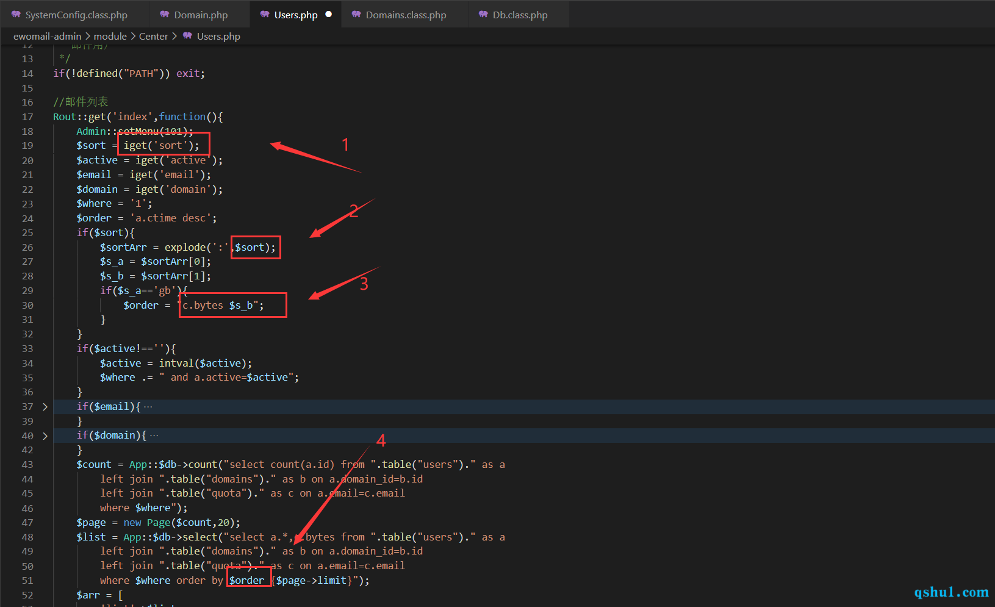Click the $page = new Page($count,20) line
Screen dimensions: 995x607
(158, 523)
